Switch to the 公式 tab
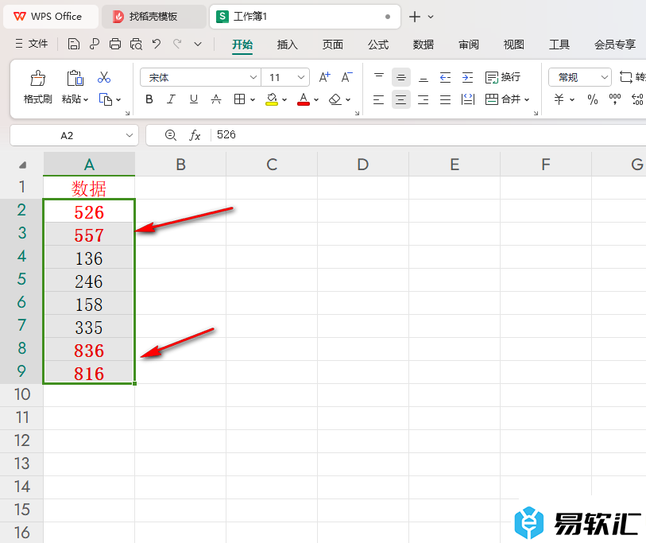The image size is (646, 543). click(377, 45)
